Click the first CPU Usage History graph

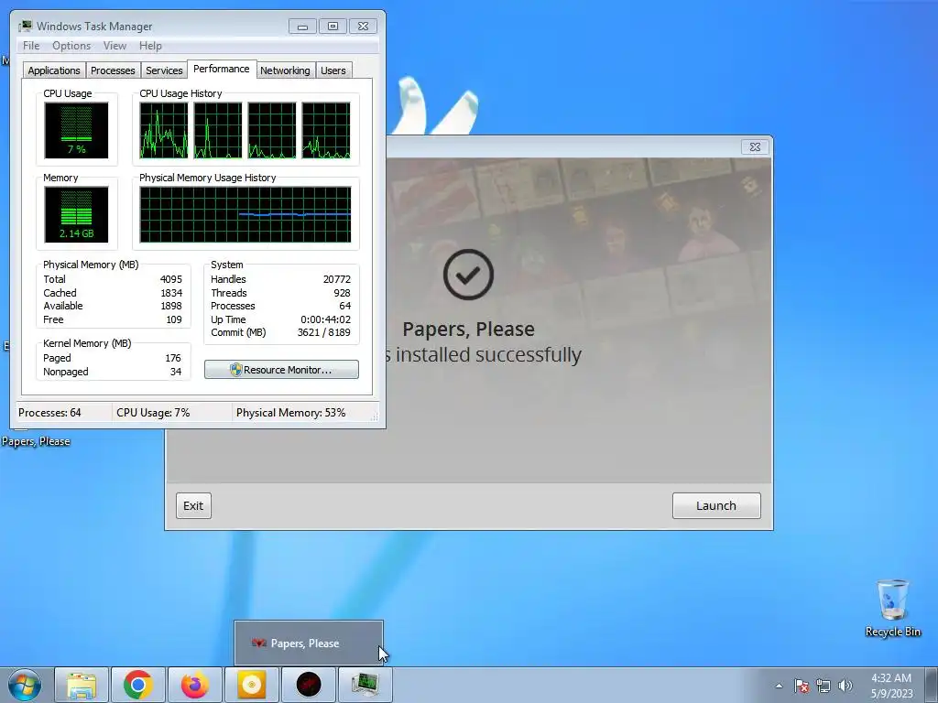tap(163, 130)
